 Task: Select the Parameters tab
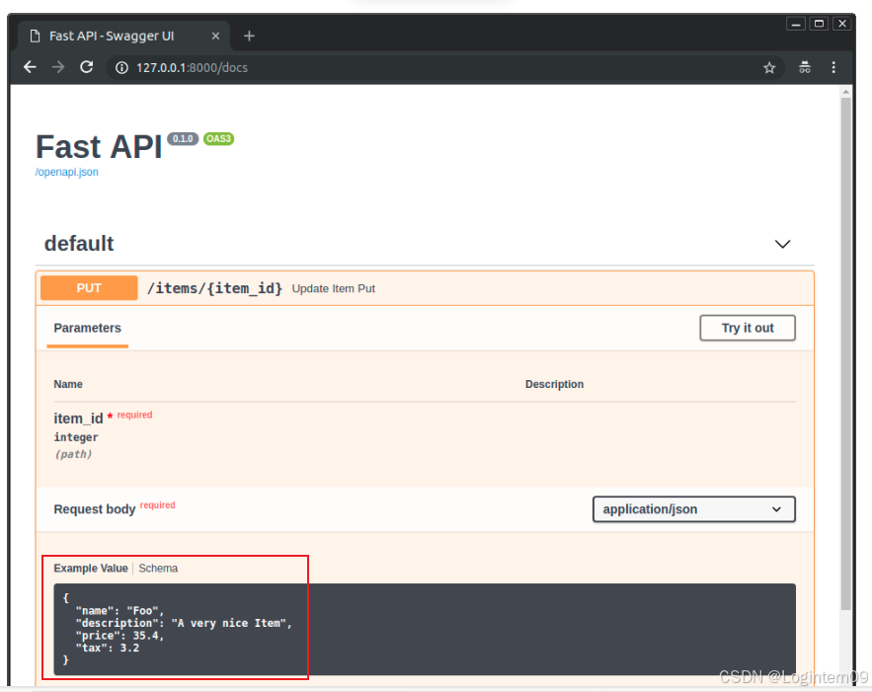coord(87,328)
